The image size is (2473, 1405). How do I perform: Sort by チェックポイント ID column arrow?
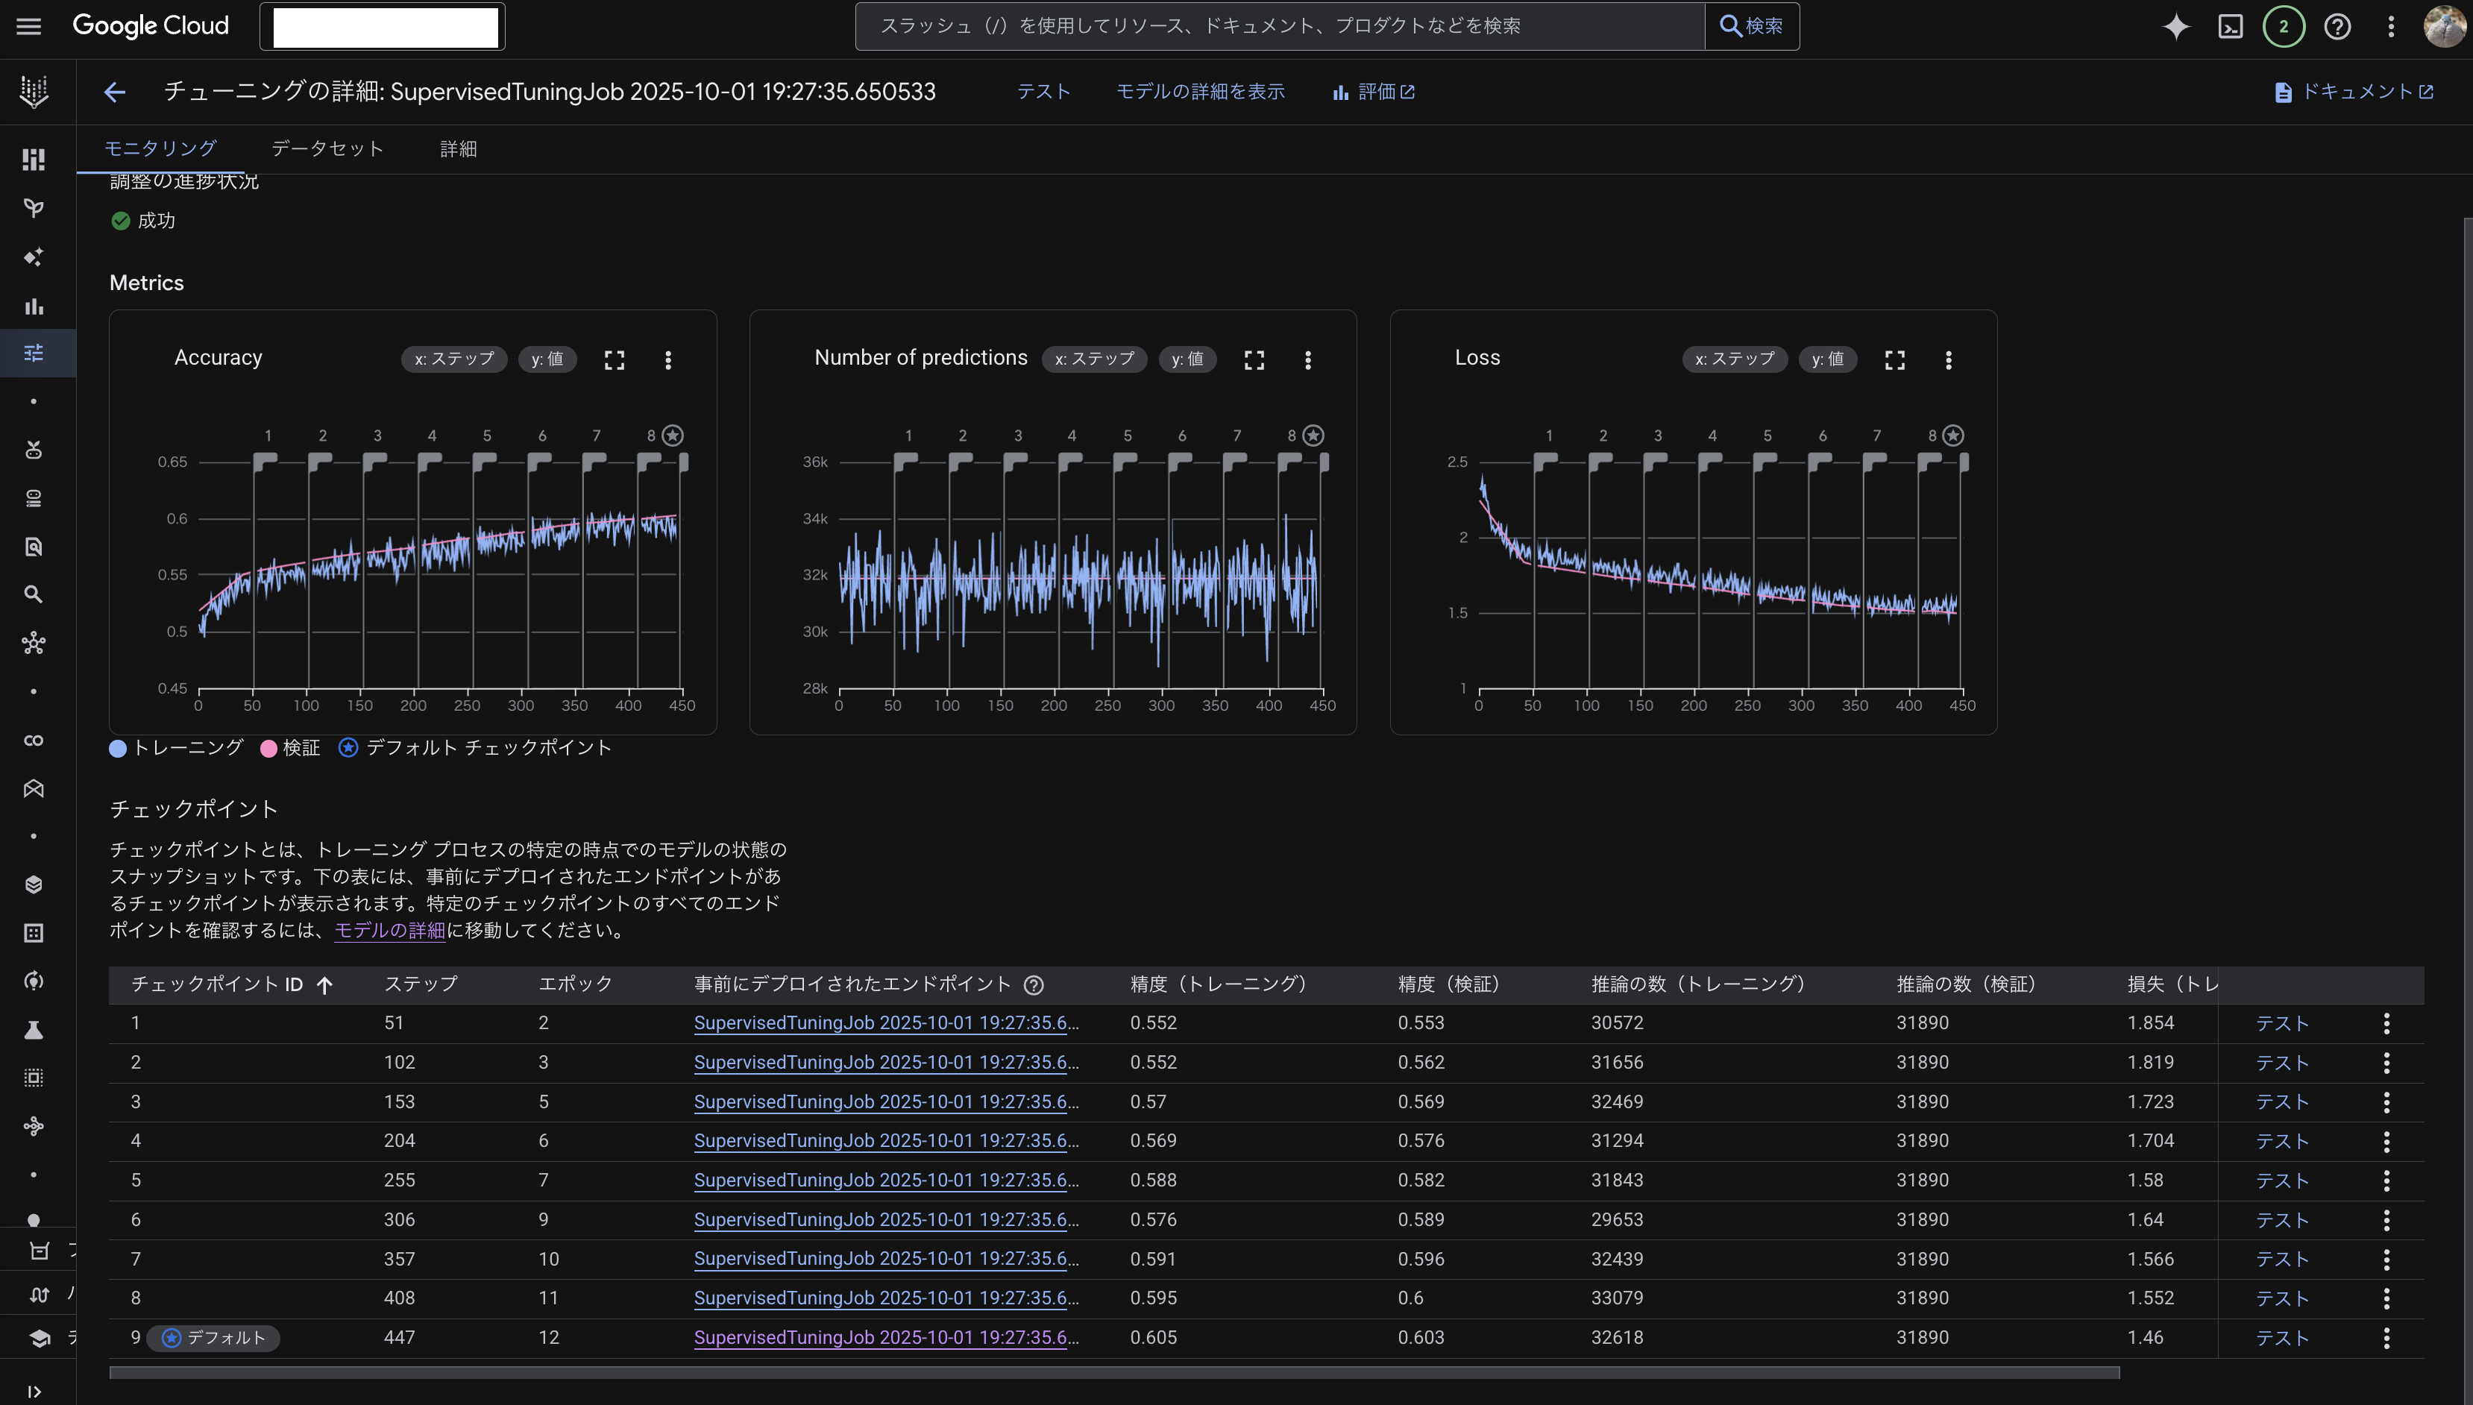click(325, 984)
